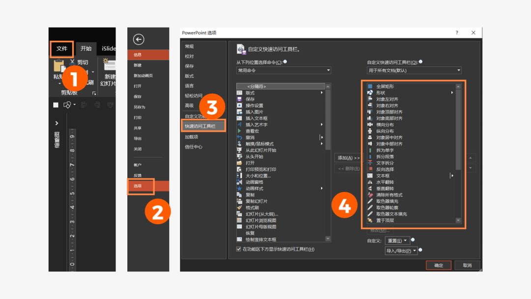Select 文字拆分 icon
This screenshot has width=531, height=299.
(x=370, y=163)
